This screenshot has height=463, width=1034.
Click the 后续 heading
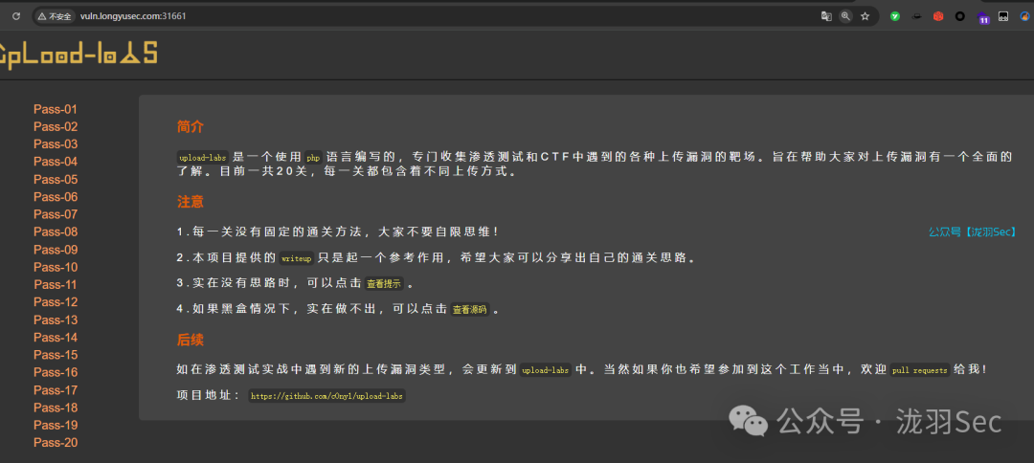pos(191,340)
